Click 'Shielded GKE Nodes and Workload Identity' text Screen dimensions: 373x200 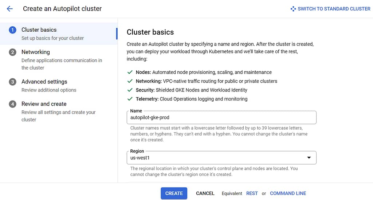coord(201,90)
